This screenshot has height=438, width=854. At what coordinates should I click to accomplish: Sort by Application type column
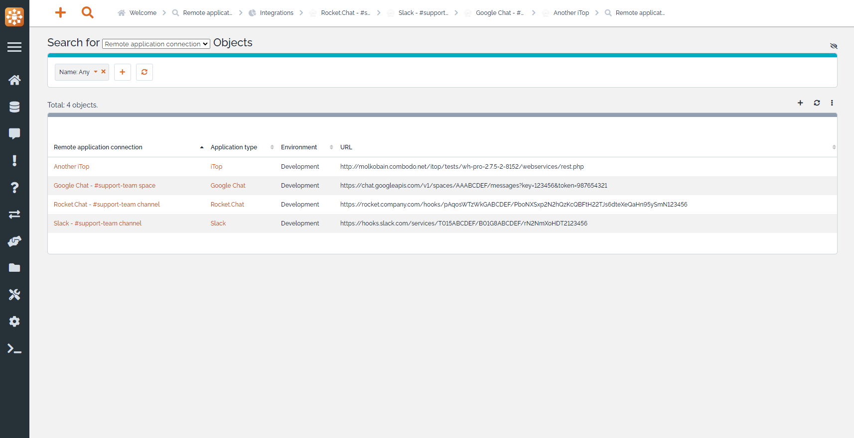coord(234,147)
